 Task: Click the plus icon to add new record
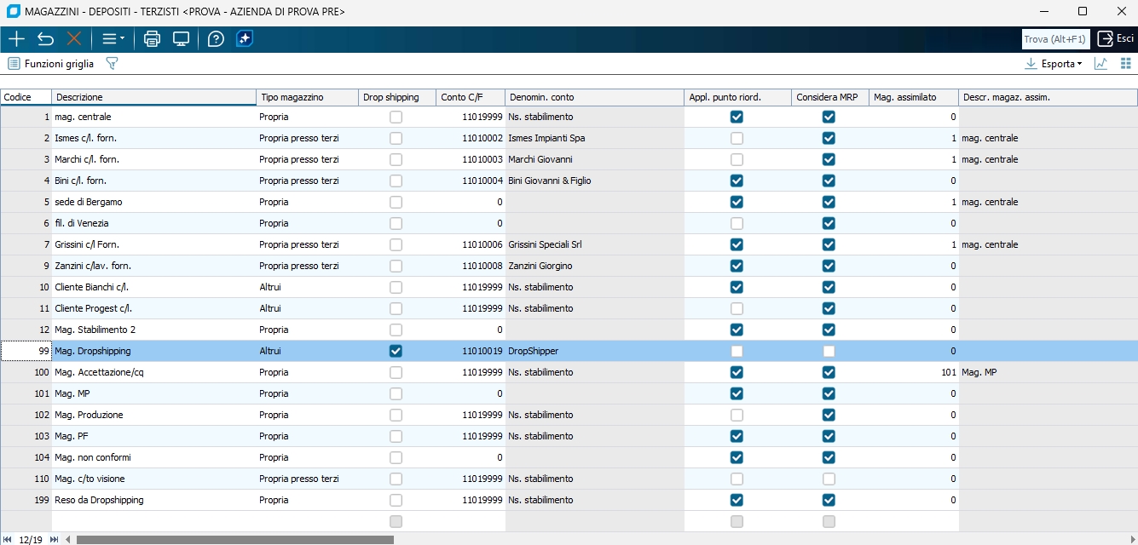(16, 39)
